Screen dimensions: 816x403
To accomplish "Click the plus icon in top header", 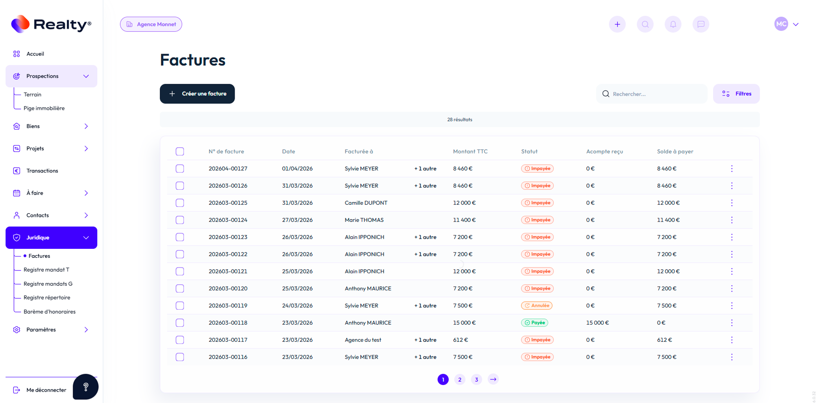I will click(617, 24).
